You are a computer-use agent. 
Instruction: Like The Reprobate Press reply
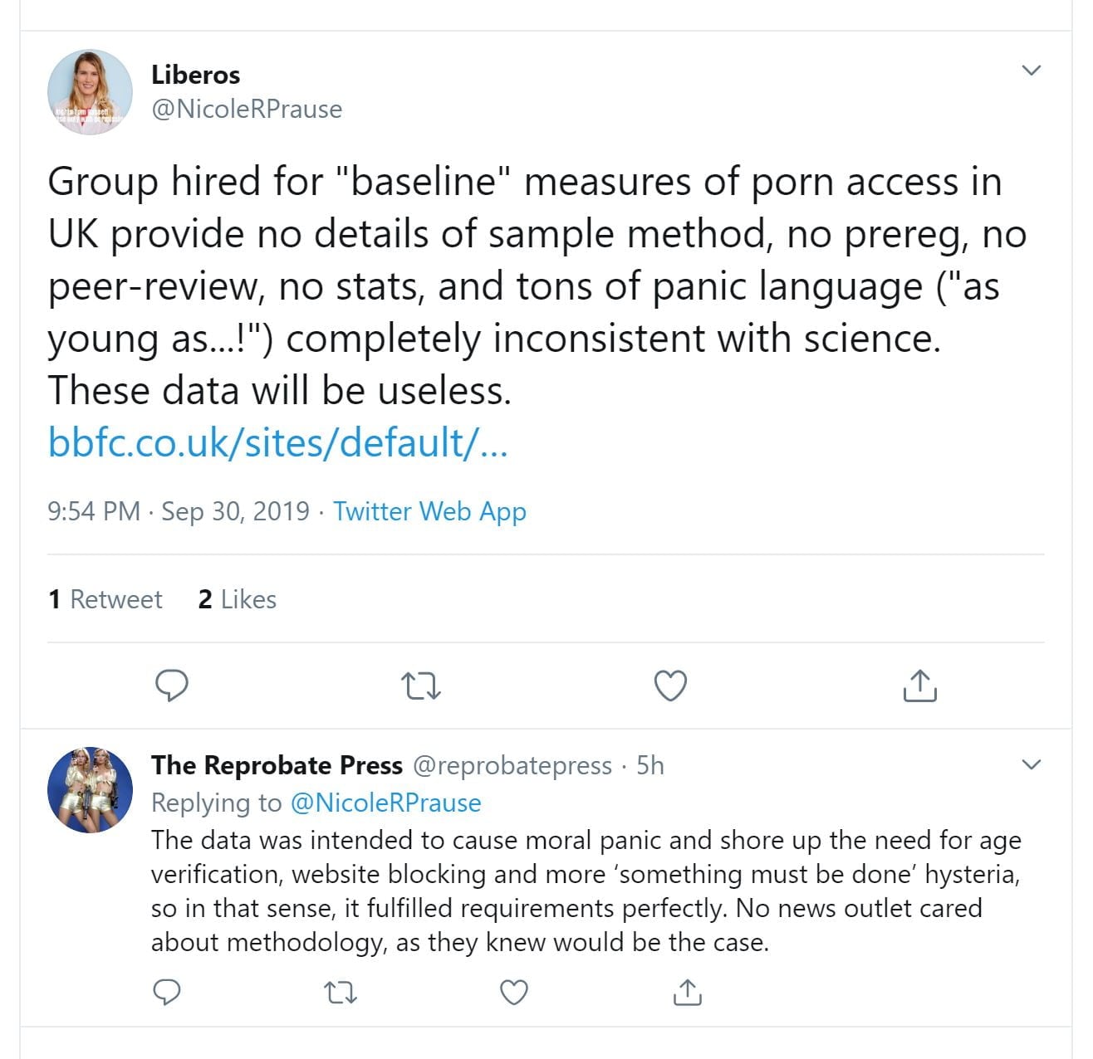[514, 992]
